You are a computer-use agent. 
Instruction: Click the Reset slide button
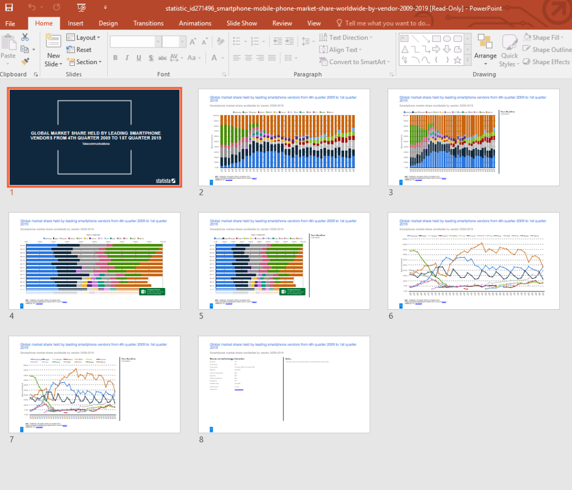coord(79,50)
